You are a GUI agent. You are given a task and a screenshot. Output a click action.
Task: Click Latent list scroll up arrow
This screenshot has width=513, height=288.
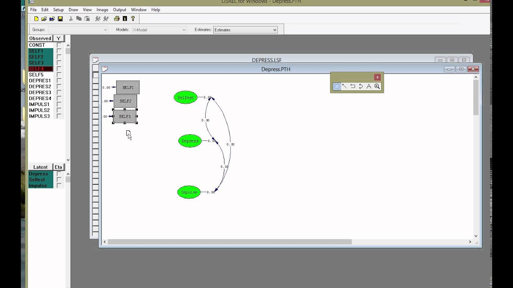(68, 174)
